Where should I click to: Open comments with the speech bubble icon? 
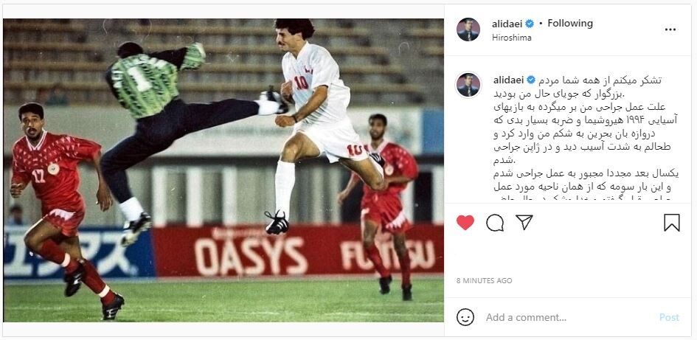pos(495,223)
